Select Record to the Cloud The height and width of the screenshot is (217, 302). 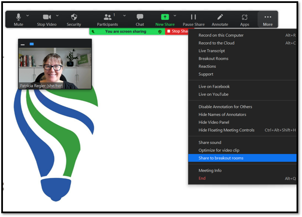click(242, 43)
